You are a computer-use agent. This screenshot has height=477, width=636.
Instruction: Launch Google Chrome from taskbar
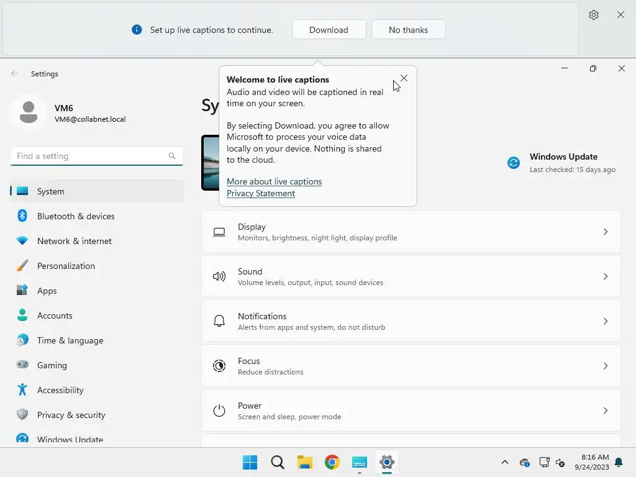coord(332,462)
